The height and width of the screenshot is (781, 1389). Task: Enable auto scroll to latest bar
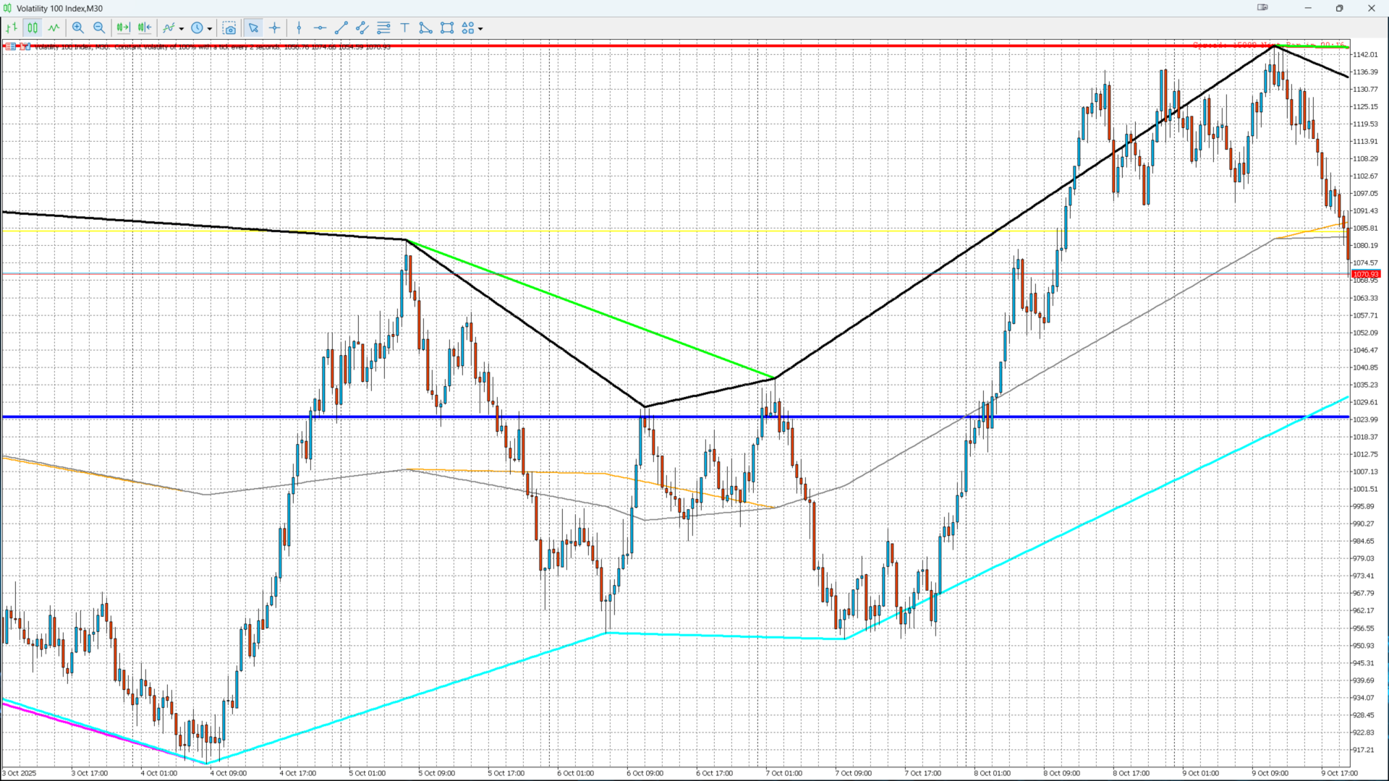point(123,28)
